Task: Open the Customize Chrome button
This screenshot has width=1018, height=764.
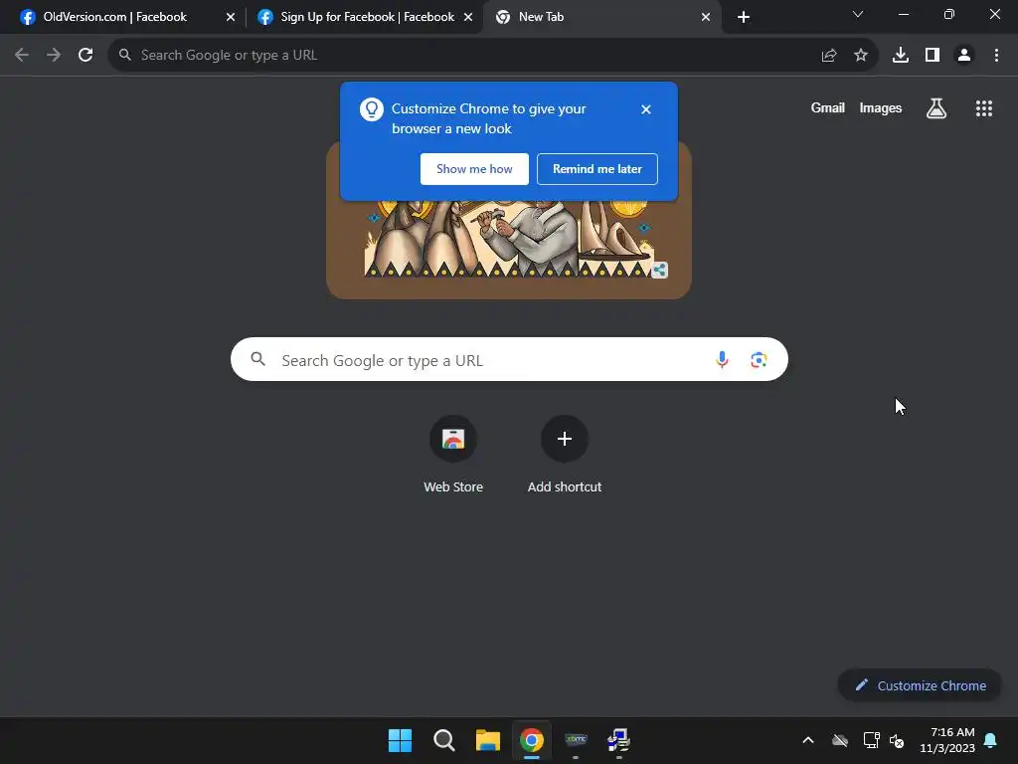Action: [920, 685]
